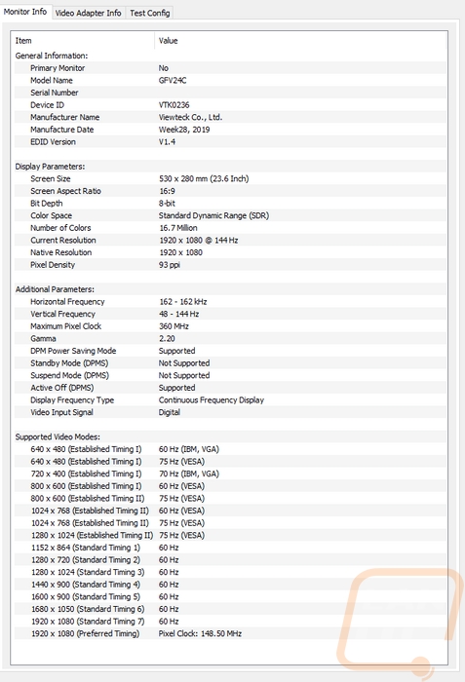This screenshot has width=465, height=682.
Task: Select the Device ID row
Action: pos(230,105)
